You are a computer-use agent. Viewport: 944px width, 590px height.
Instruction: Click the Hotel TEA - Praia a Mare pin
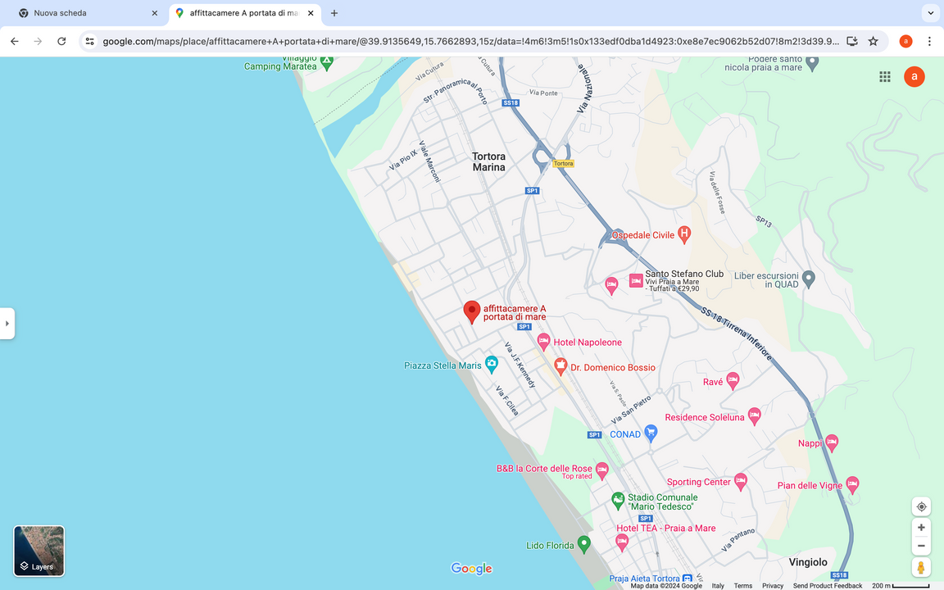pos(622,542)
